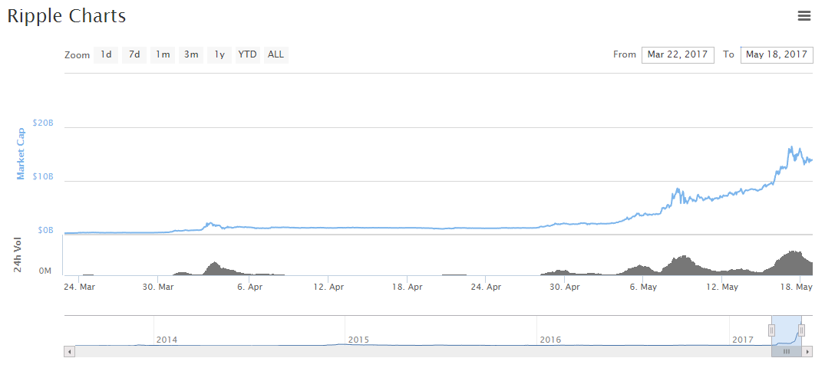This screenshot has width=825, height=368.
Task: Open the chart hamburger context menu
Action: pos(804,16)
